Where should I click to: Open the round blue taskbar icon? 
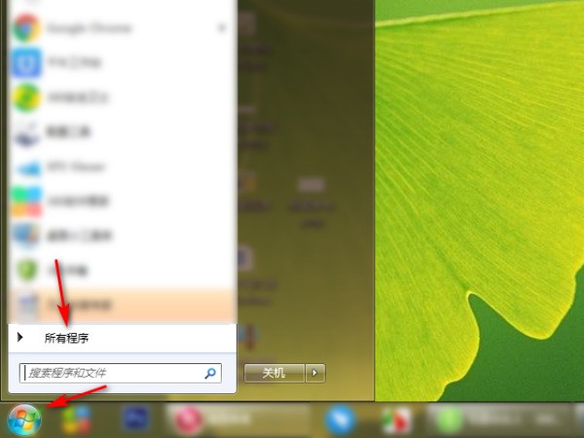340,420
